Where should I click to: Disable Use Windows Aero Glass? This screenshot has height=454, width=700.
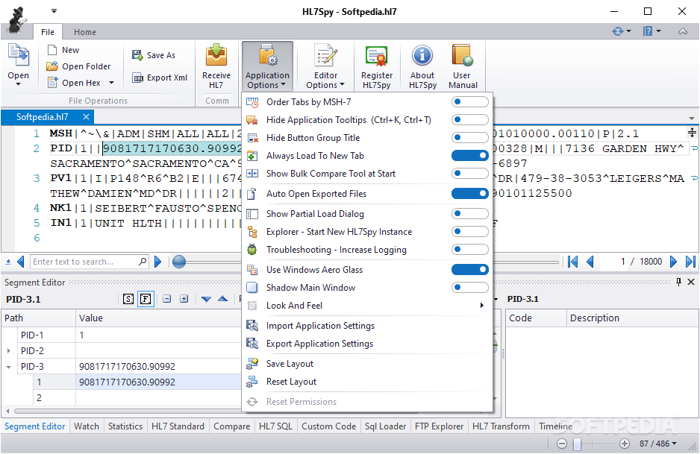tap(469, 269)
